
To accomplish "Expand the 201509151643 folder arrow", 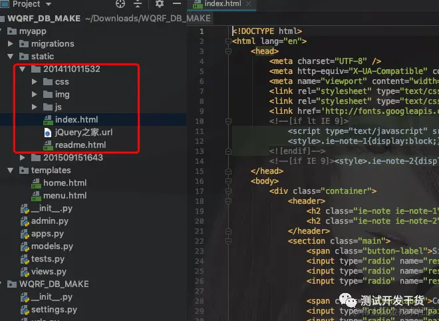I will click(23, 158).
